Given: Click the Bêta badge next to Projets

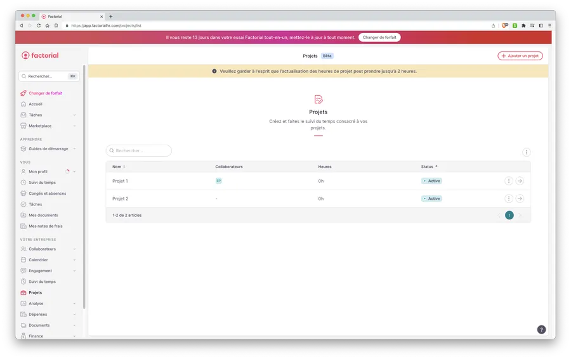Looking at the screenshot, I should click(x=327, y=56).
